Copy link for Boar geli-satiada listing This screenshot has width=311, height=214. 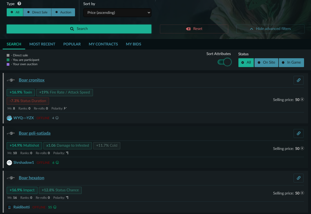pyautogui.click(x=298, y=133)
